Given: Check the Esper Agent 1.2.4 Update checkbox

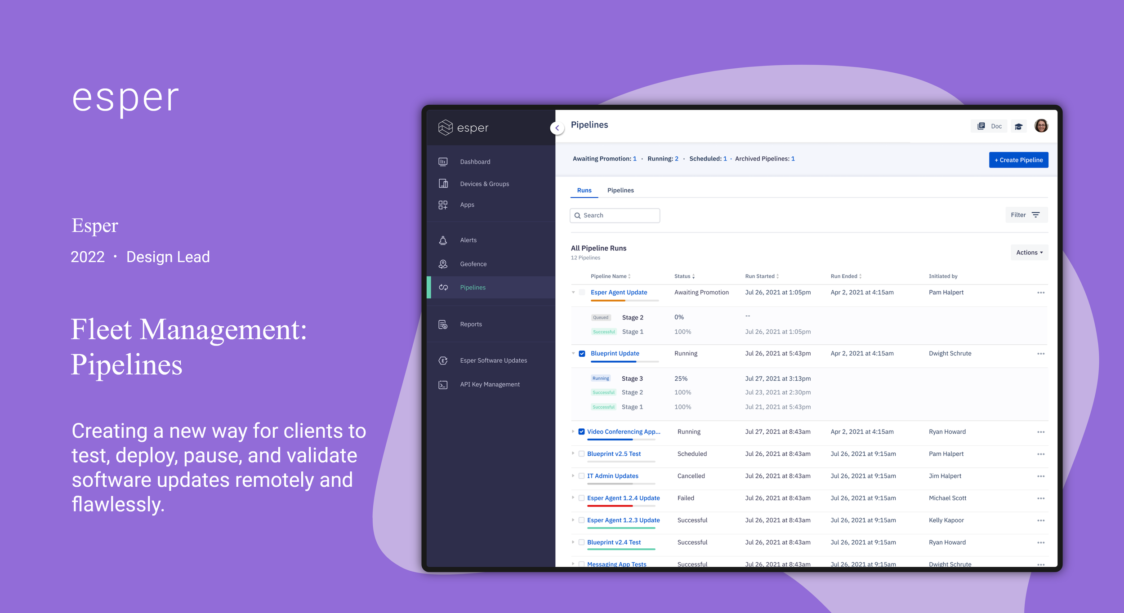Looking at the screenshot, I should click(581, 498).
